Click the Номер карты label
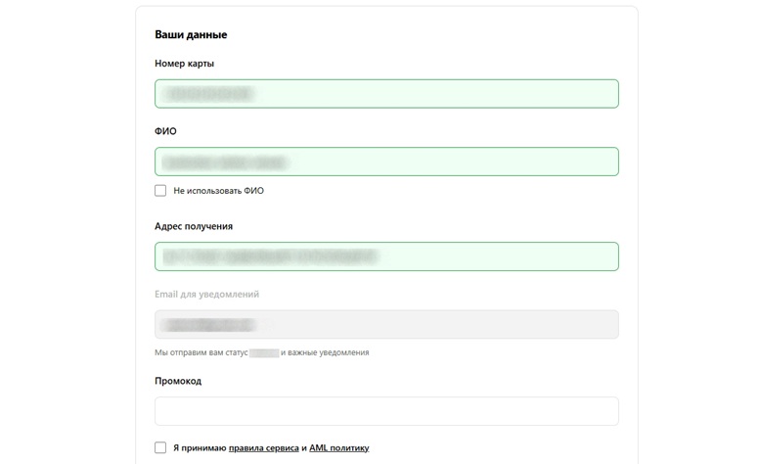 point(184,64)
